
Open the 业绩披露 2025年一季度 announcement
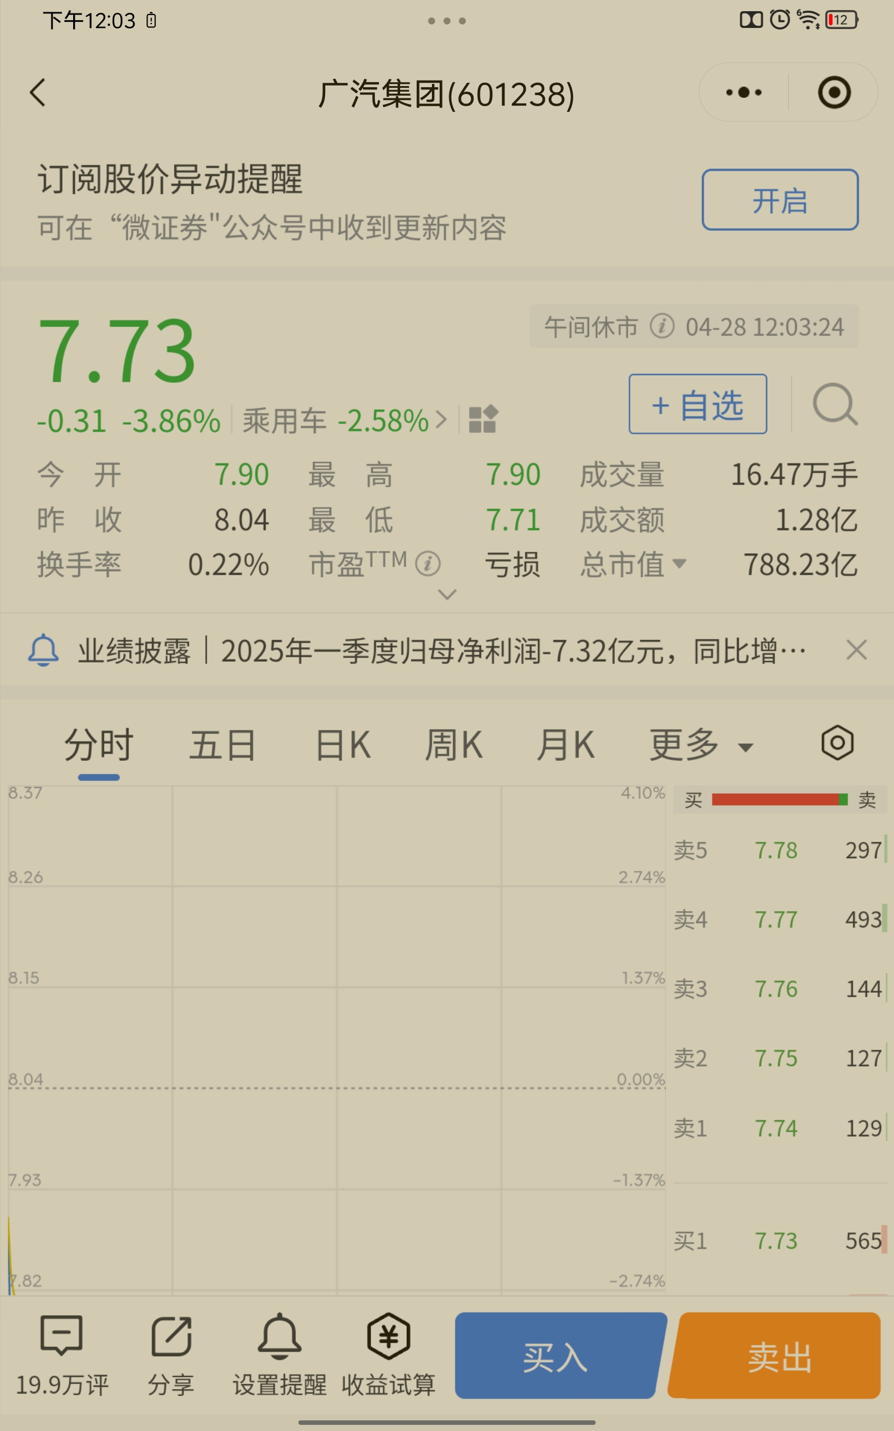click(x=441, y=651)
